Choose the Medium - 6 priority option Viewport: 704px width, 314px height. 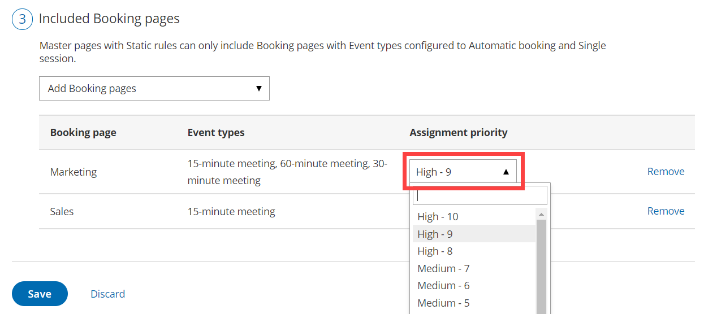(443, 286)
